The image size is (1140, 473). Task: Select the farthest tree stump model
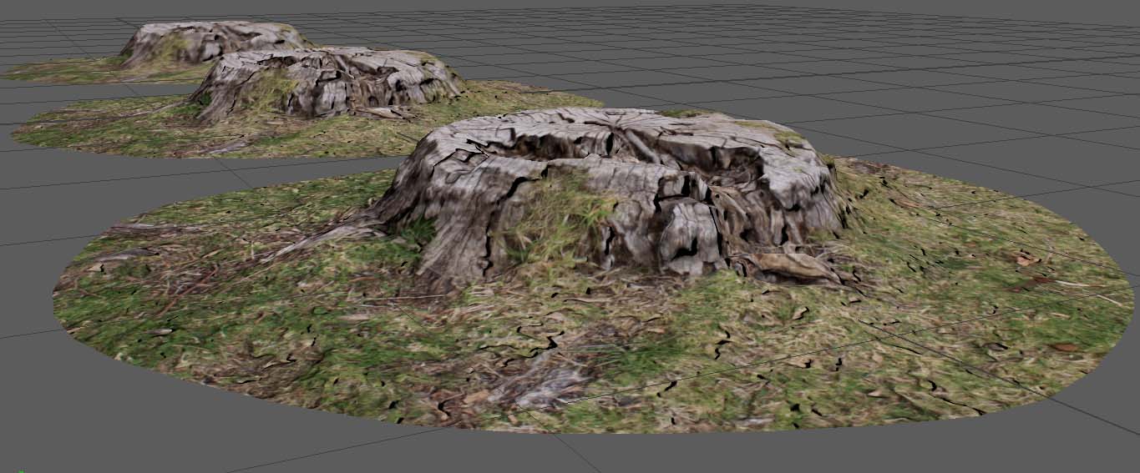coord(209,42)
